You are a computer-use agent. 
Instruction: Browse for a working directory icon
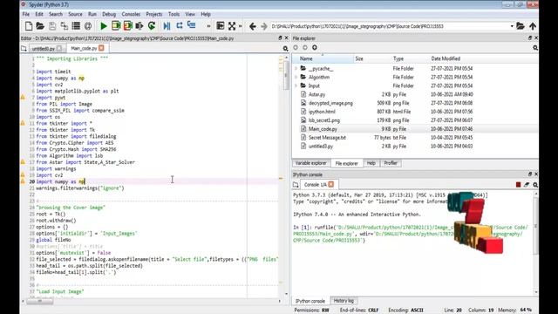click(521, 26)
